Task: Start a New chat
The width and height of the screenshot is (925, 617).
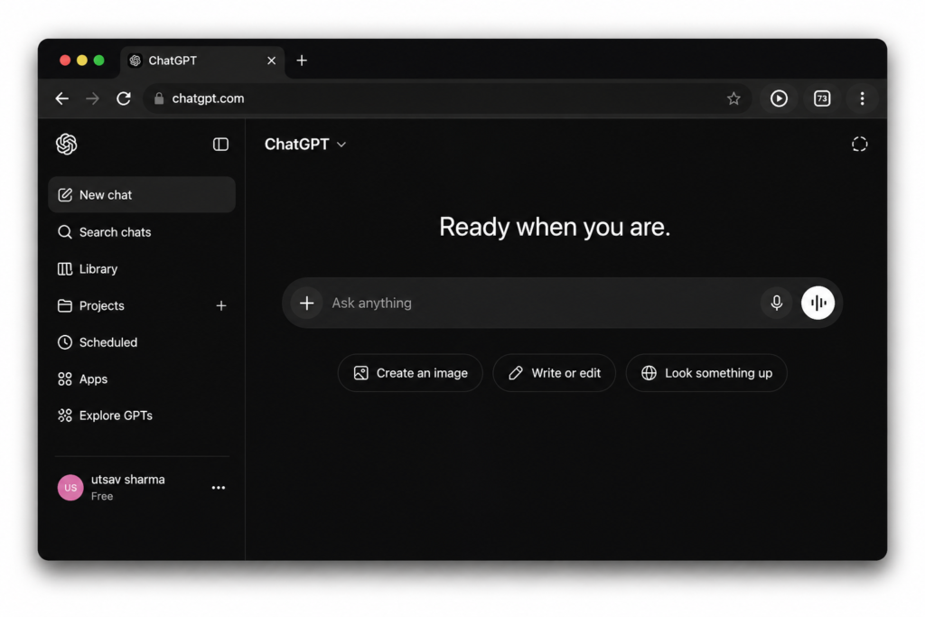Action: [x=142, y=194]
